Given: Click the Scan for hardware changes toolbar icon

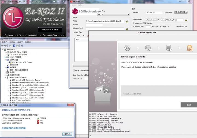Looking at the screenshot, I should click(x=22, y=46).
